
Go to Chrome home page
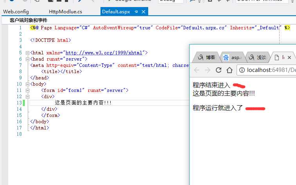click(x=230, y=70)
